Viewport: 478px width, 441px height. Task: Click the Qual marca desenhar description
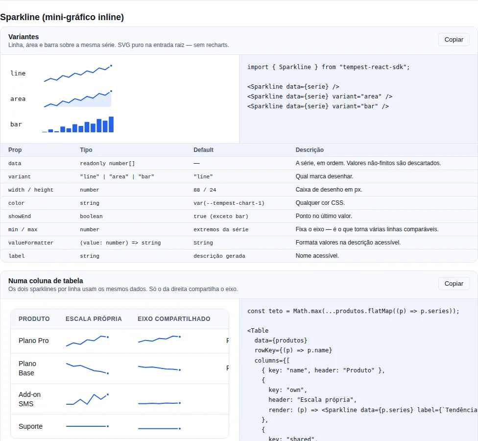[x=324, y=176]
